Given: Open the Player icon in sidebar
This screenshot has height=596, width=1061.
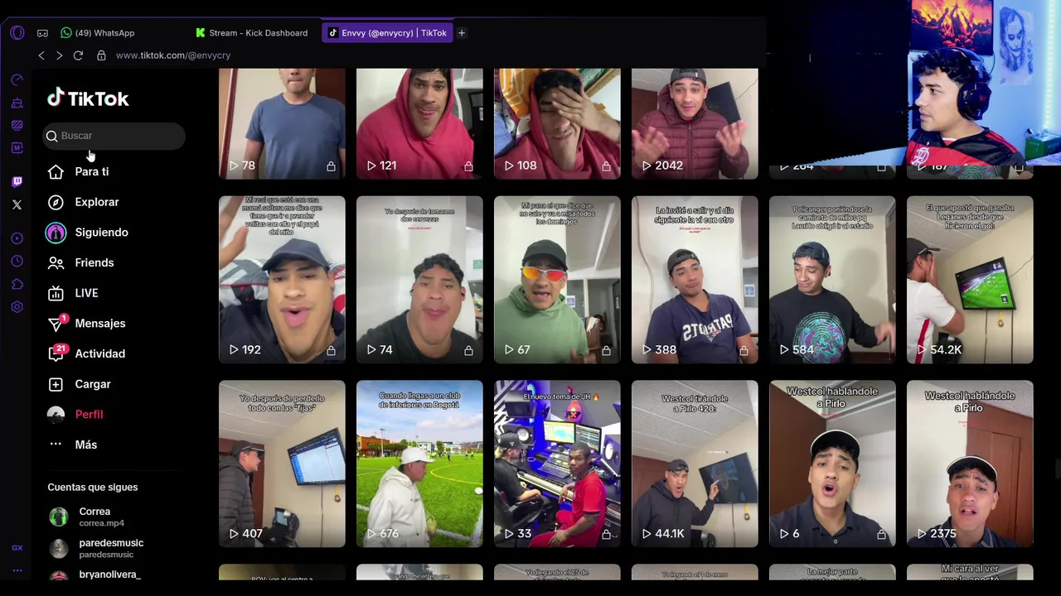Looking at the screenshot, I should tap(17, 238).
